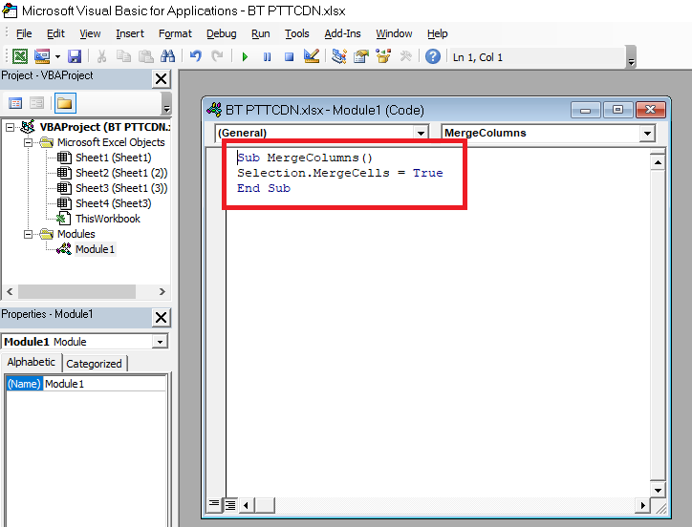This screenshot has height=527, width=692.
Task: Open the View menu
Action: pyautogui.click(x=90, y=33)
